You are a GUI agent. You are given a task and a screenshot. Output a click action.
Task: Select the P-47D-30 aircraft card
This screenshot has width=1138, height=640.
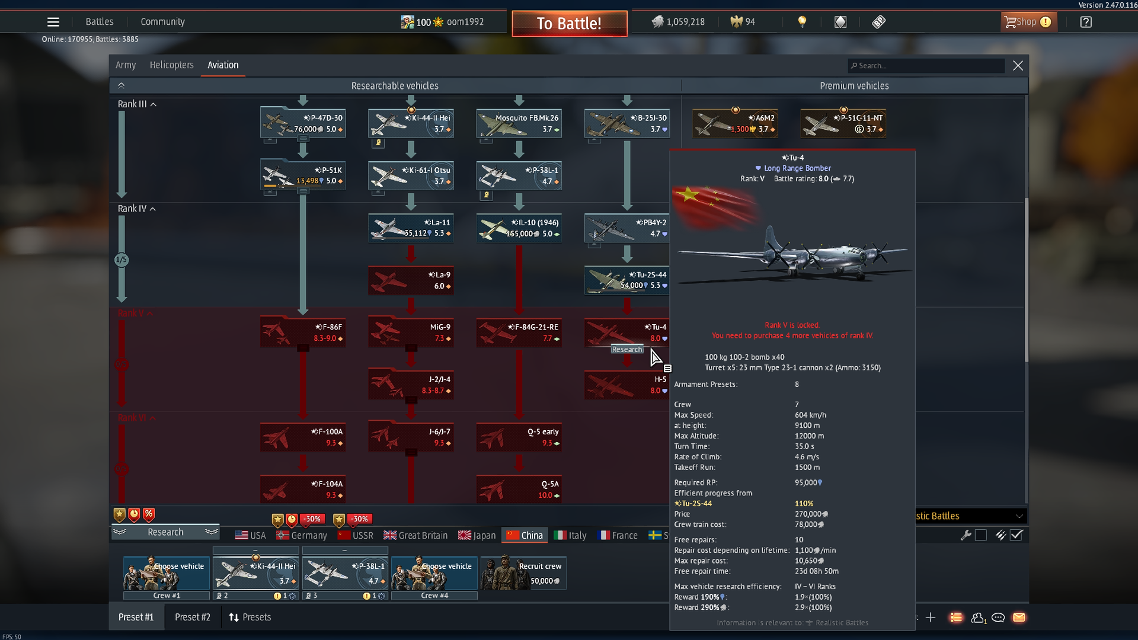(x=303, y=123)
